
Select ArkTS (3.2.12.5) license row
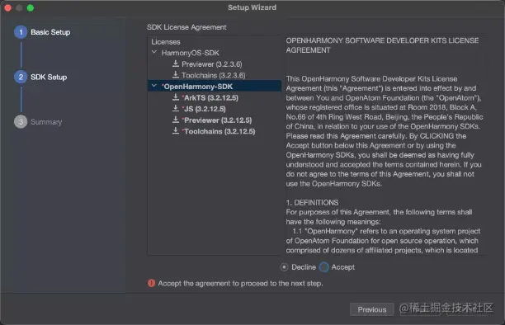click(x=210, y=97)
